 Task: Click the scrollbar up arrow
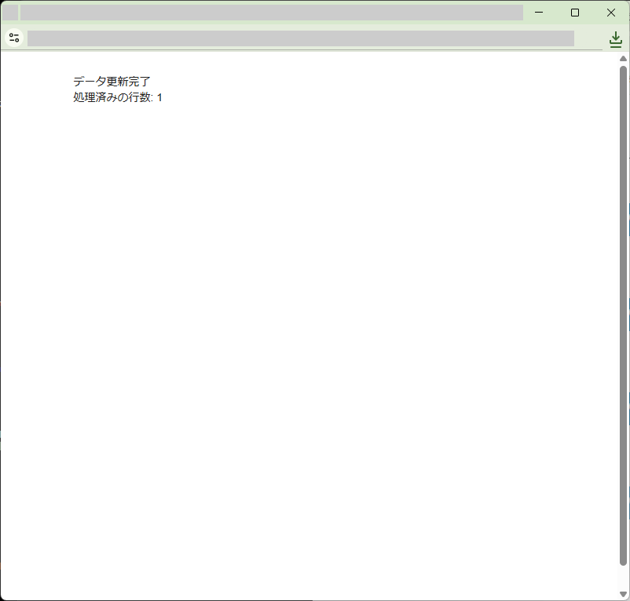tap(624, 59)
